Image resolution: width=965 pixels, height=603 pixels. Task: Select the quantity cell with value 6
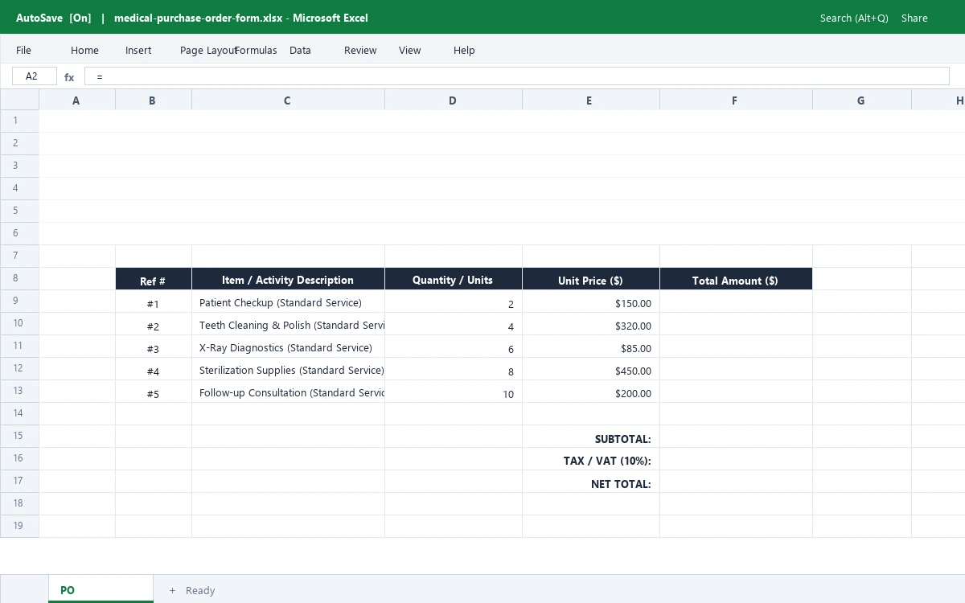(x=454, y=347)
